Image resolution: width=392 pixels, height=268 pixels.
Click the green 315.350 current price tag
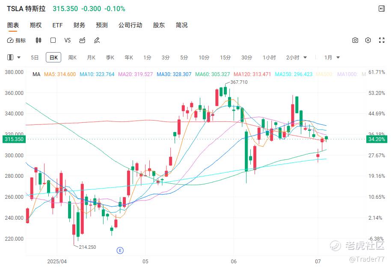[14, 139]
